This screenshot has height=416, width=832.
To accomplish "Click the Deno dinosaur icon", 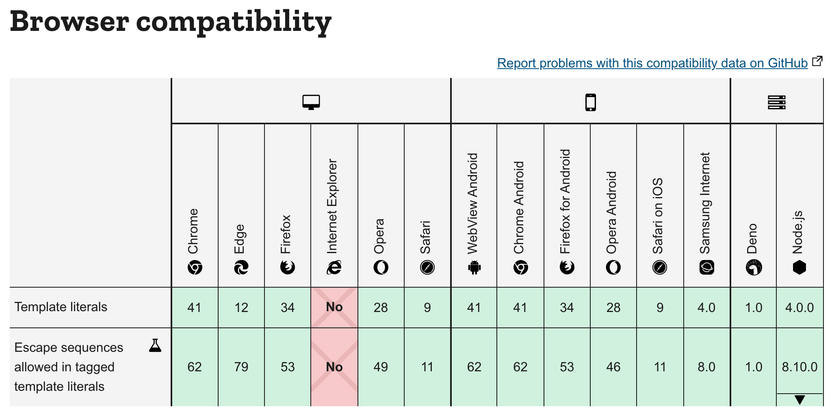I will tap(754, 268).
